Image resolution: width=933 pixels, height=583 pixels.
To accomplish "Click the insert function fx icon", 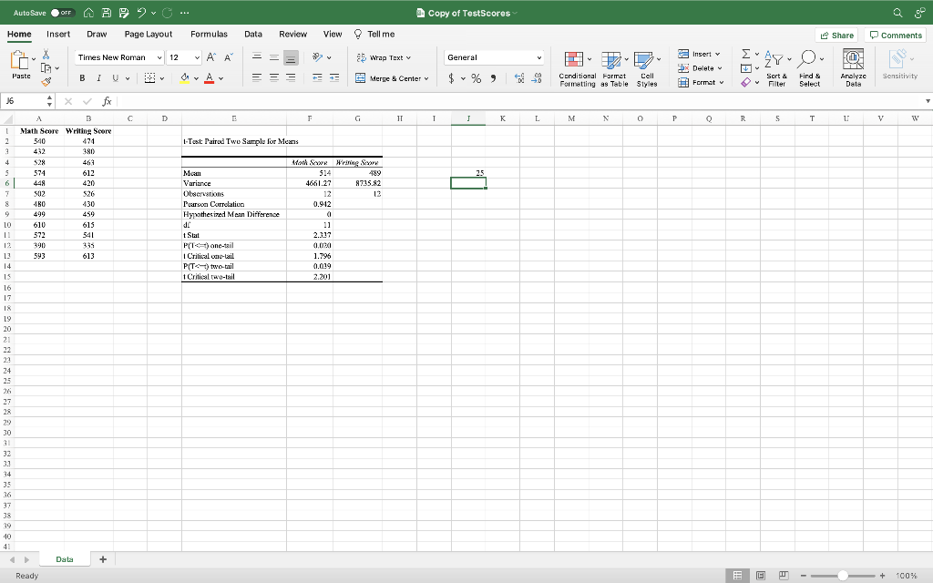I will (x=107, y=101).
